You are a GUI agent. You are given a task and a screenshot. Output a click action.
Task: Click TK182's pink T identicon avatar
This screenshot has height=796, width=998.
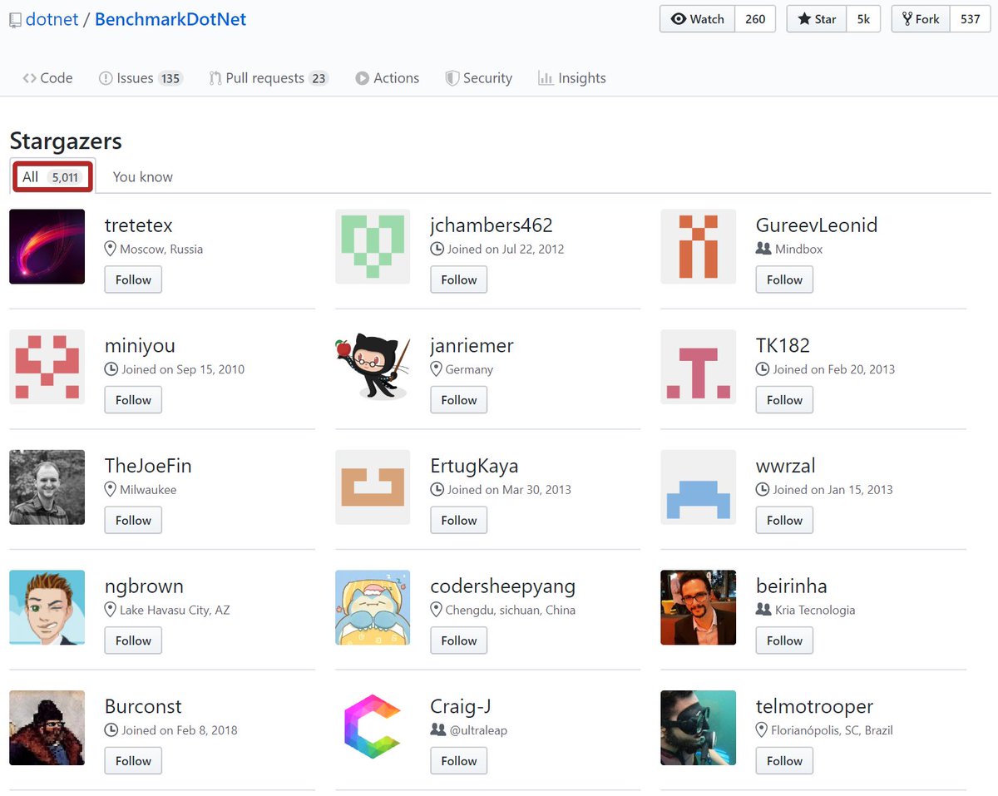699,367
